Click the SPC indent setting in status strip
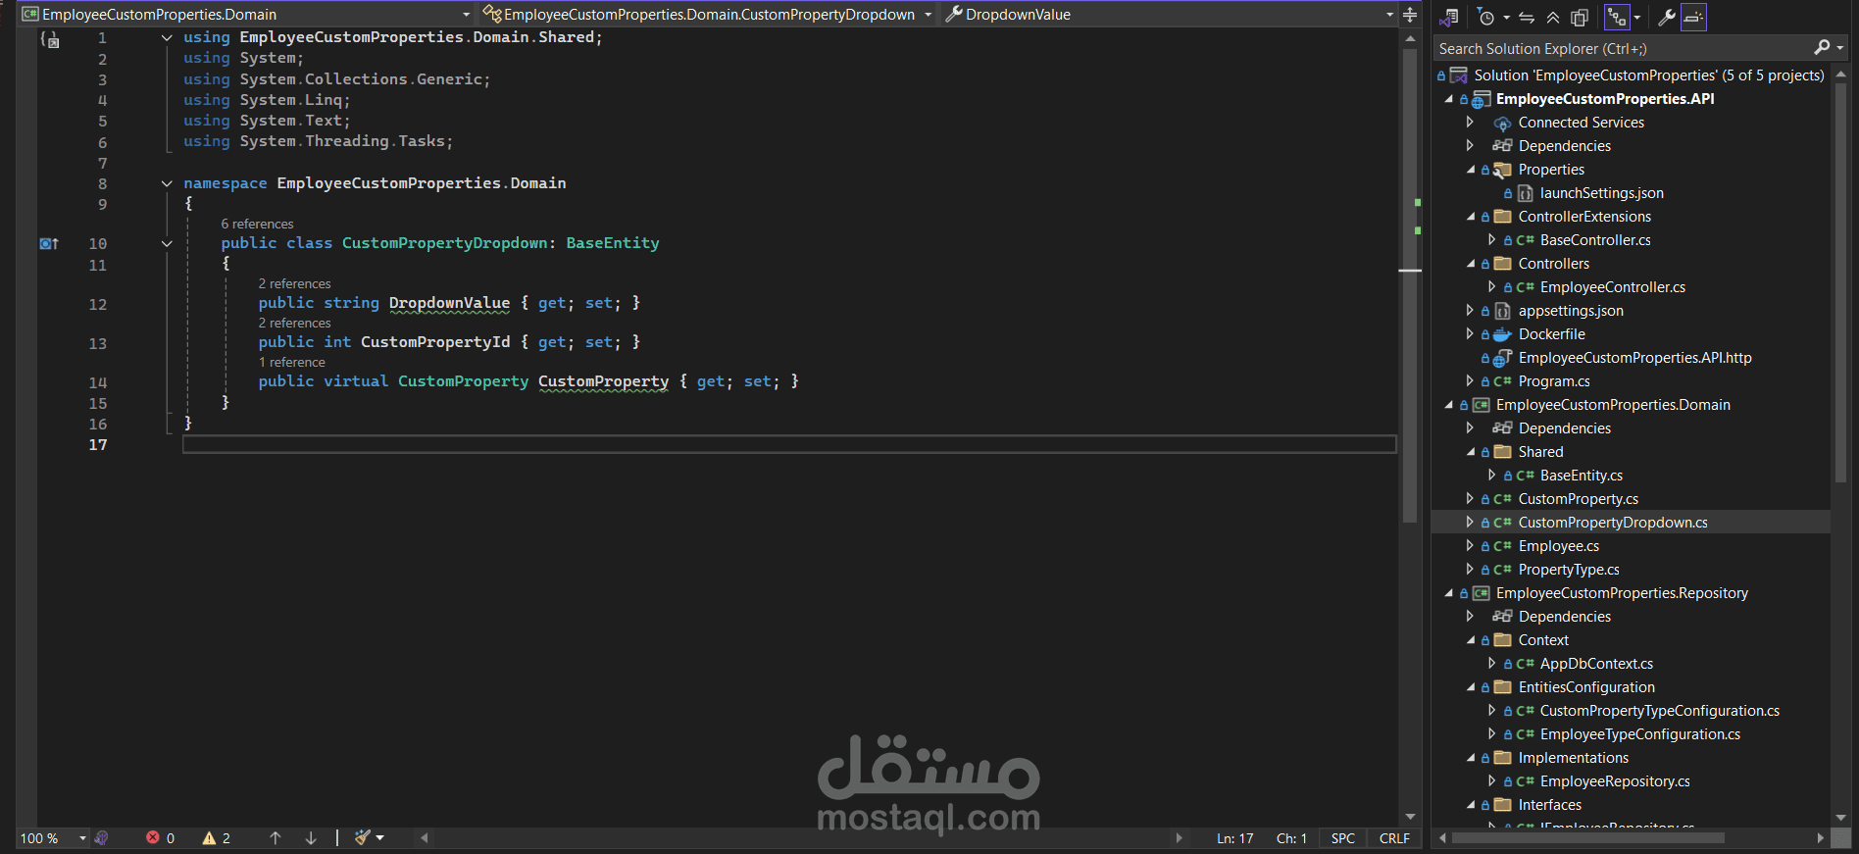This screenshot has width=1859, height=854. pyautogui.click(x=1343, y=838)
